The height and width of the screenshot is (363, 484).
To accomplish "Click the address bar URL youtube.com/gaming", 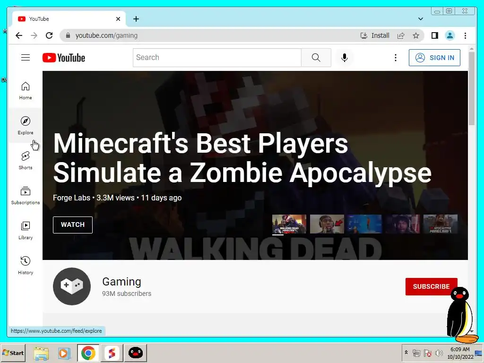I will coord(106,35).
